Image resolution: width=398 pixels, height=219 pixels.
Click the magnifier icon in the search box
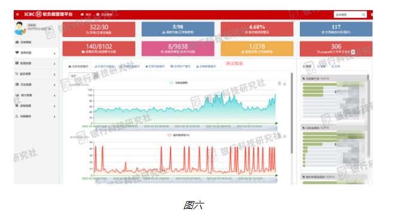(363, 15)
